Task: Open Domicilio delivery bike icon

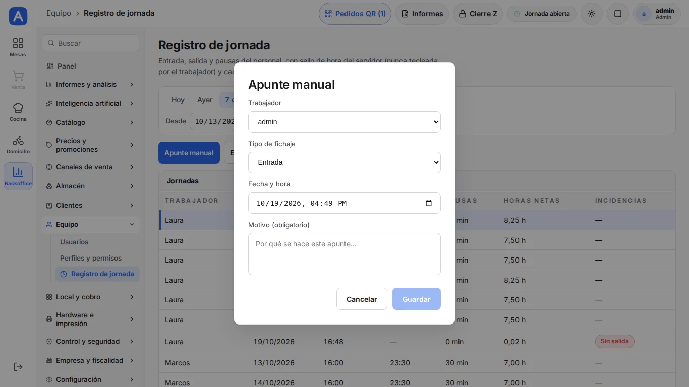Action: (x=18, y=144)
